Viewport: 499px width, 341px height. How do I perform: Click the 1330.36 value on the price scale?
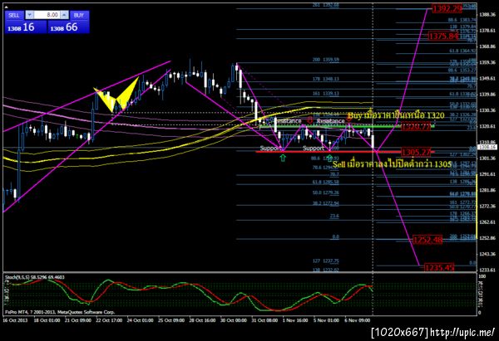(487, 110)
